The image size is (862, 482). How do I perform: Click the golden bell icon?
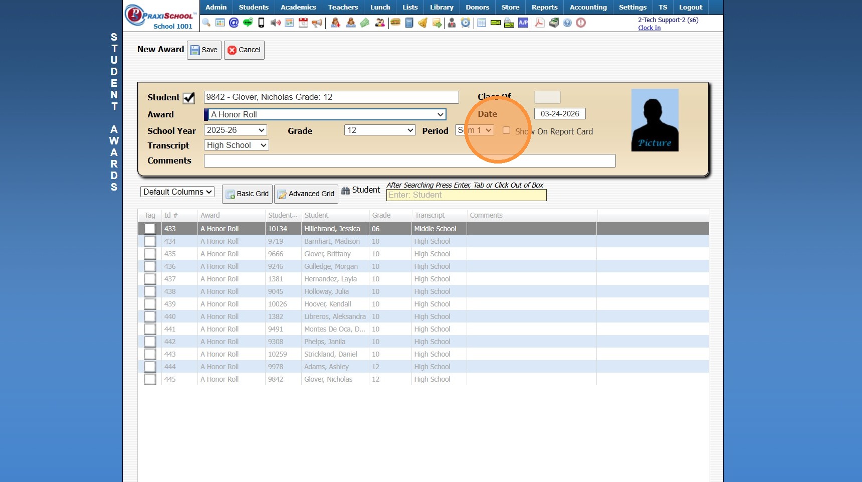pos(422,23)
